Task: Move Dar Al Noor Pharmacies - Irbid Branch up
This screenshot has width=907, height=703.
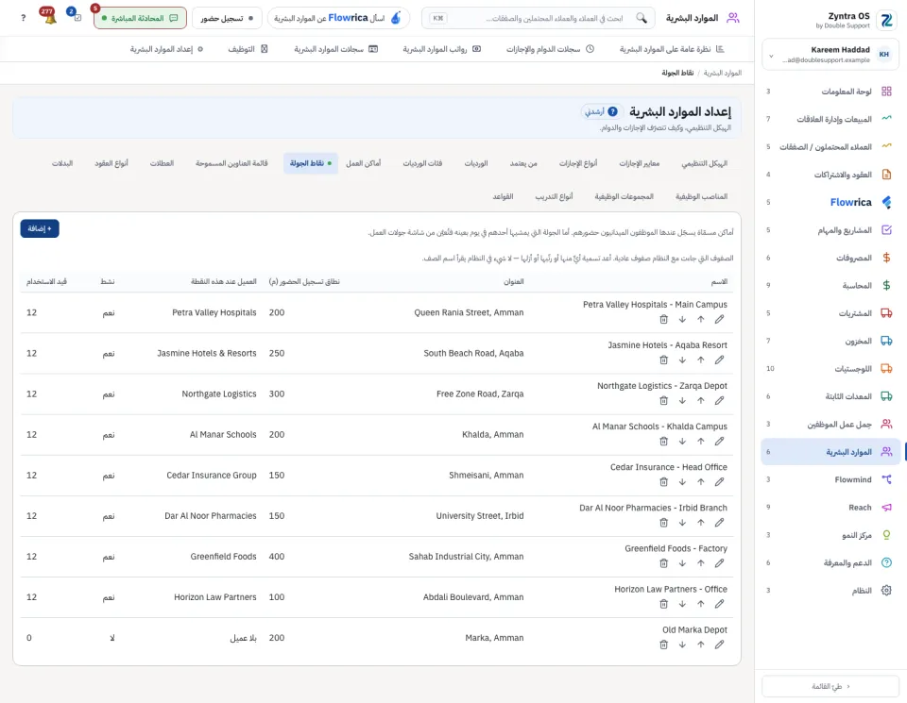Action: [700, 523]
